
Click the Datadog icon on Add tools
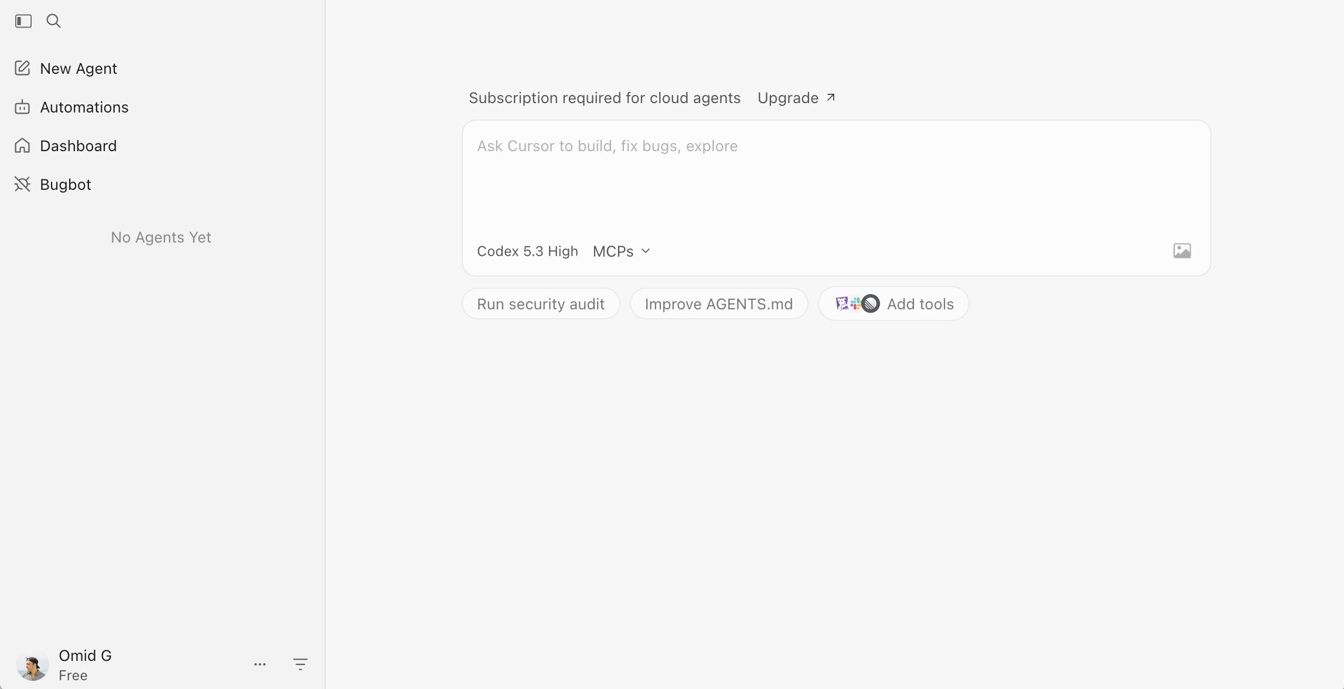tap(842, 303)
